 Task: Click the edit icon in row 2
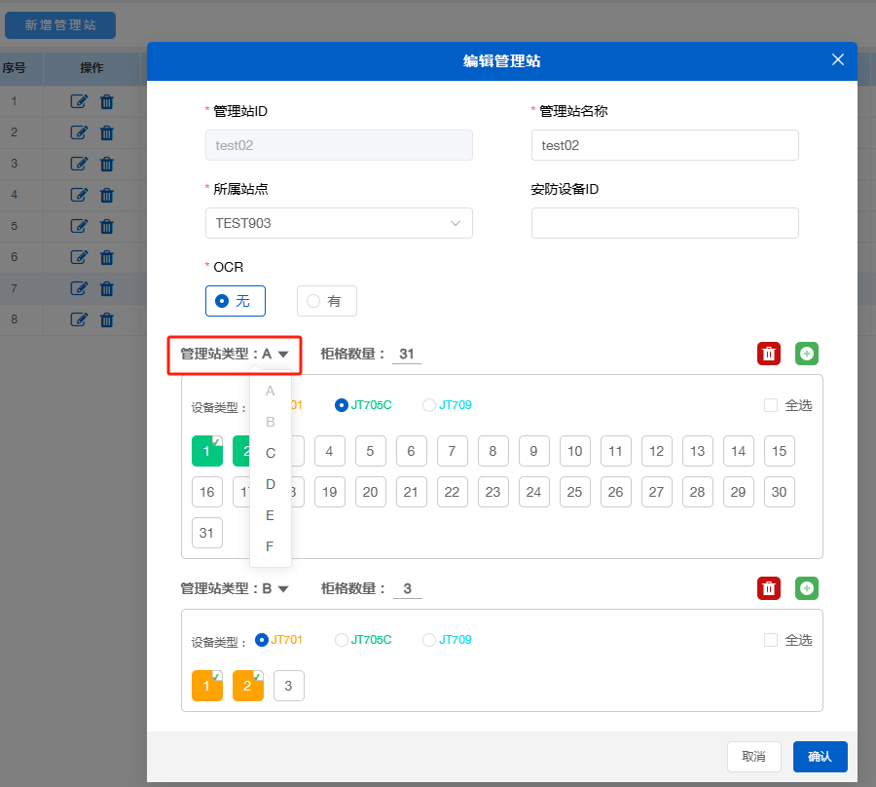point(79,132)
